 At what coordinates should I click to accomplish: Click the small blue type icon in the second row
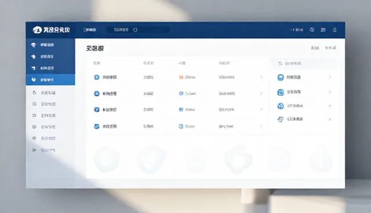[181, 94]
